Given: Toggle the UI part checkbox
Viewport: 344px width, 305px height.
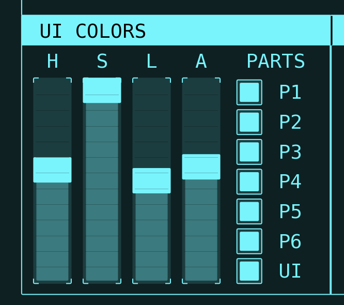Looking at the screenshot, I should tap(249, 271).
